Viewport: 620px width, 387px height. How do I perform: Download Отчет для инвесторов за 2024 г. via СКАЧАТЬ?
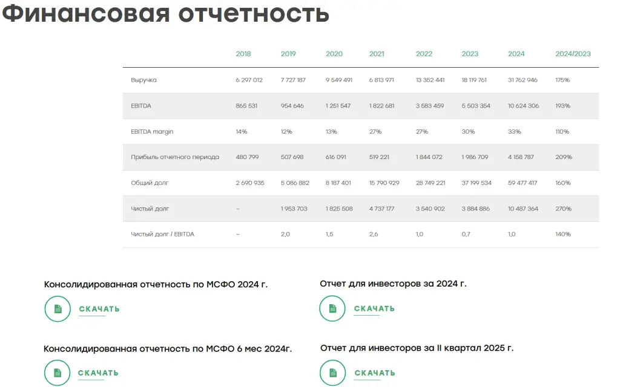(374, 308)
